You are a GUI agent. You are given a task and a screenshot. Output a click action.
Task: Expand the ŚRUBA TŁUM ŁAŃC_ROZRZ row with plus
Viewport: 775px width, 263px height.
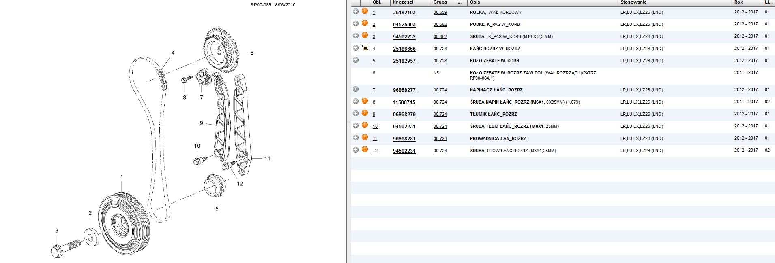356,126
